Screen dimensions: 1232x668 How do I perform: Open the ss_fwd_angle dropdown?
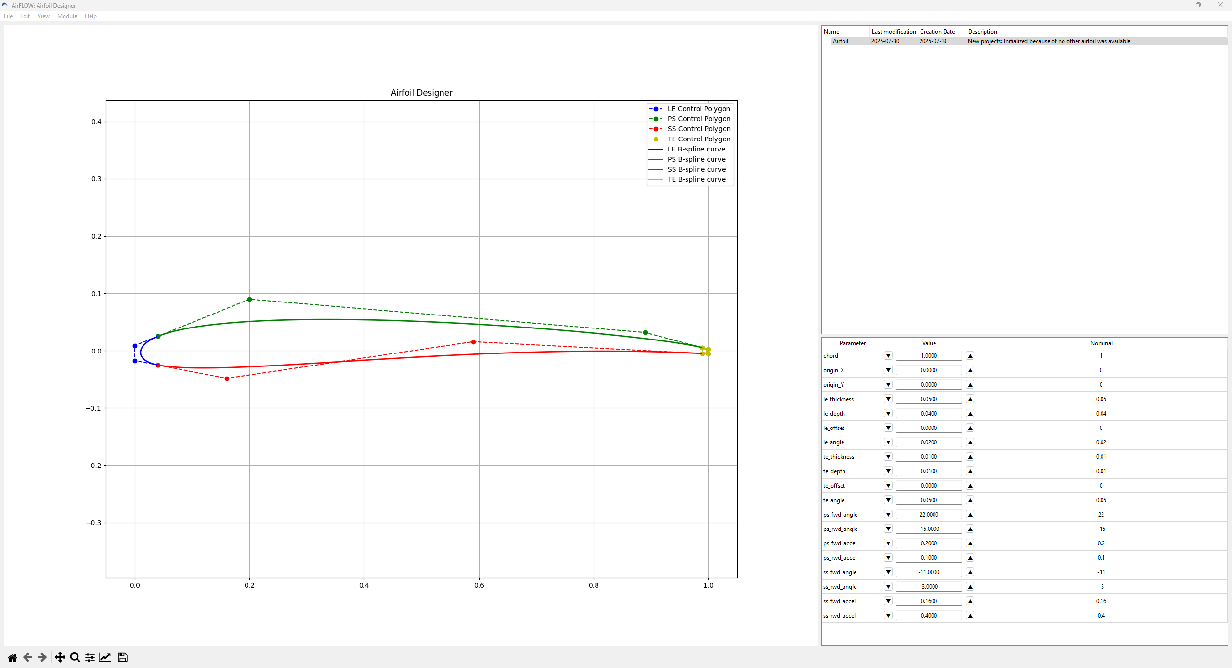coord(887,572)
